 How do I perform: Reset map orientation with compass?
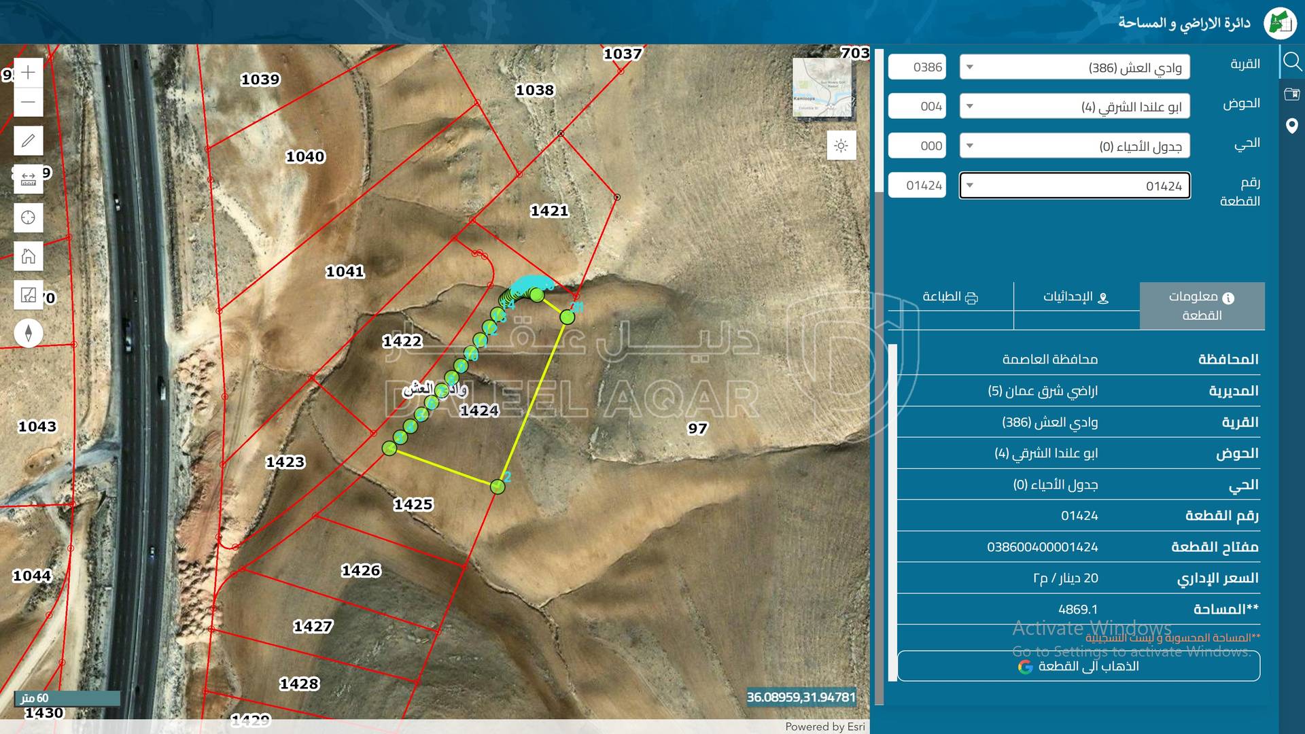[28, 333]
